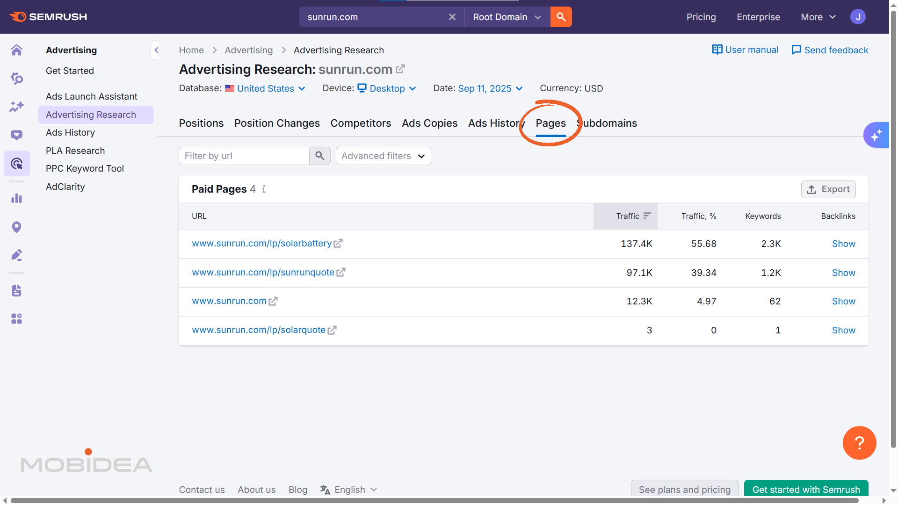This screenshot has height=505, width=898.
Task: Show backlinks for www.sunrun.com/lp/solarbattery
Action: [843, 244]
